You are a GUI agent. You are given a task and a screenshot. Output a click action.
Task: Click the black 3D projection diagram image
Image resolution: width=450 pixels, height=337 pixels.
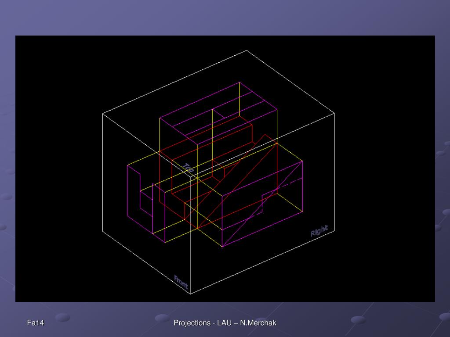(225, 168)
